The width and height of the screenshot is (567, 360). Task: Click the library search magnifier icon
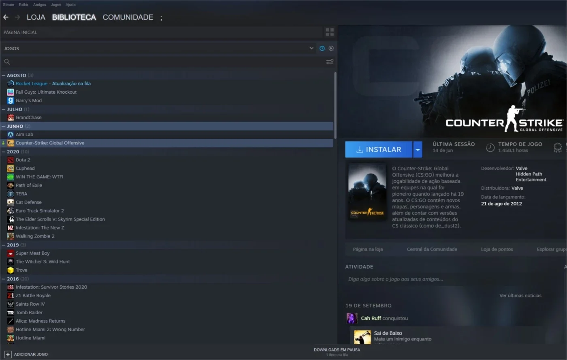coord(7,62)
